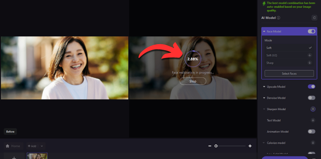Choose the Sharp mode option
Viewport: 321px width, 159px height.
(289, 62)
